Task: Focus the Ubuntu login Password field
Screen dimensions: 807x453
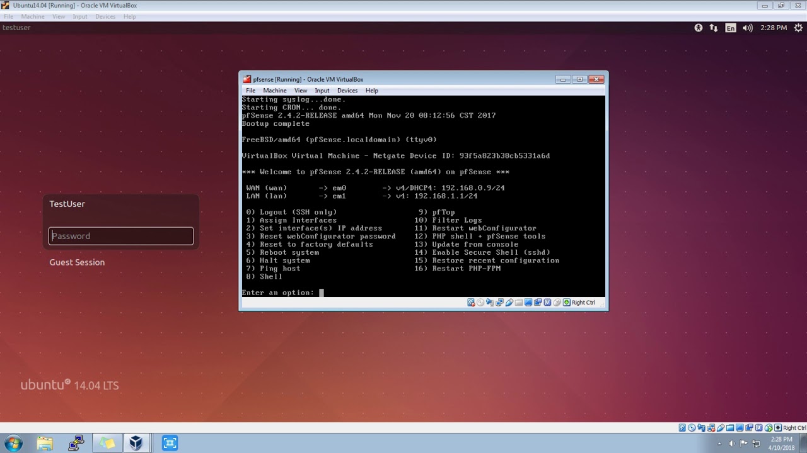Action: pyautogui.click(x=121, y=236)
